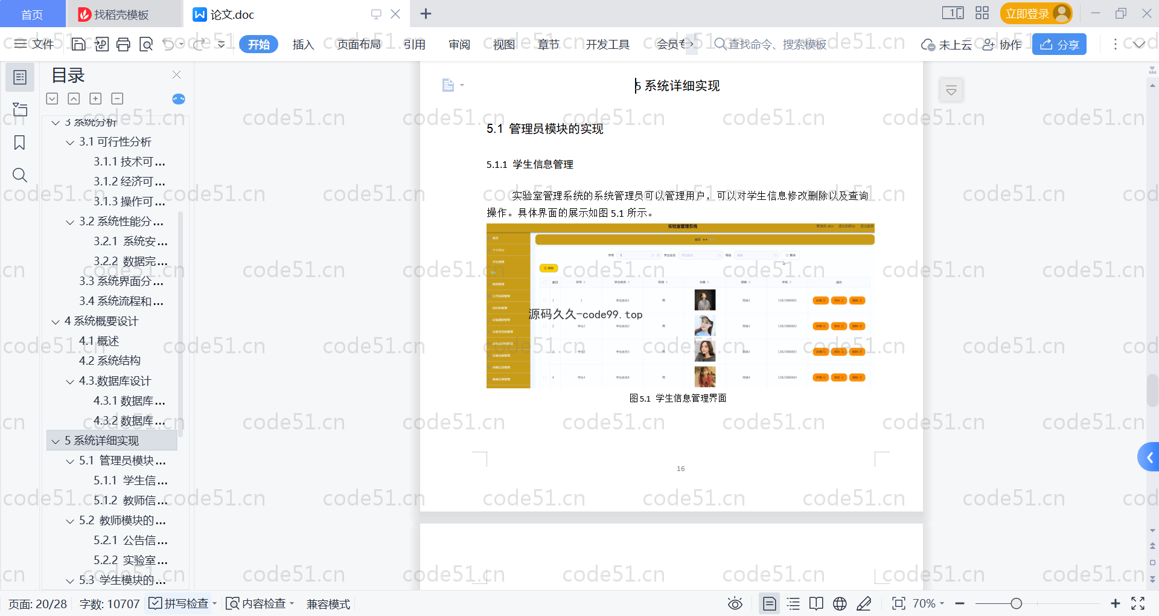Open the outline panel icon in left sidebar

tap(20, 77)
